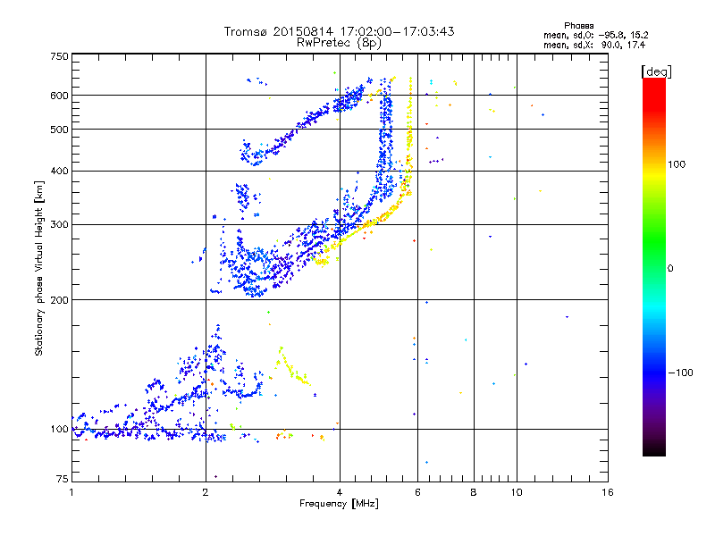The height and width of the screenshot is (536, 715).
Task: Click the 'RwPretec (8p)' subtitle
Action: point(339,43)
